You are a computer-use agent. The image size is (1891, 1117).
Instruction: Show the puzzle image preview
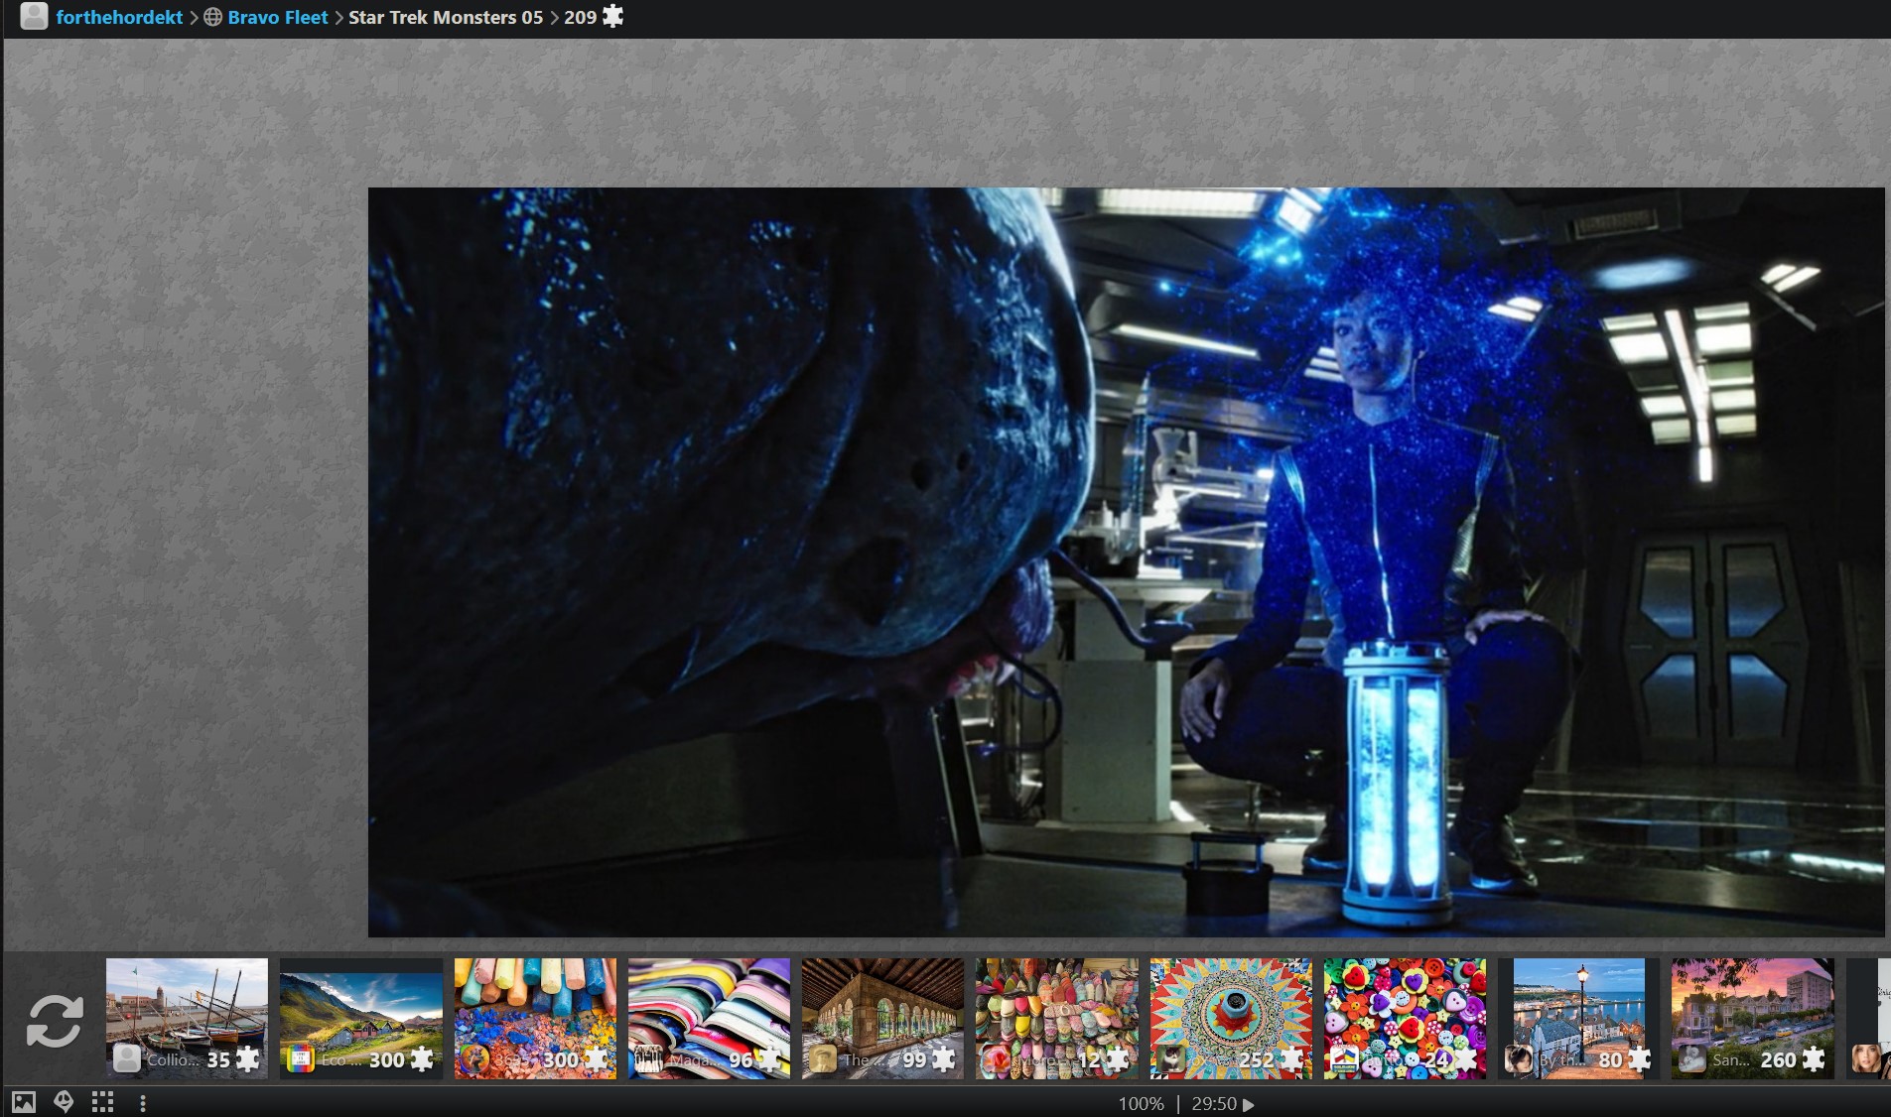[x=24, y=1102]
